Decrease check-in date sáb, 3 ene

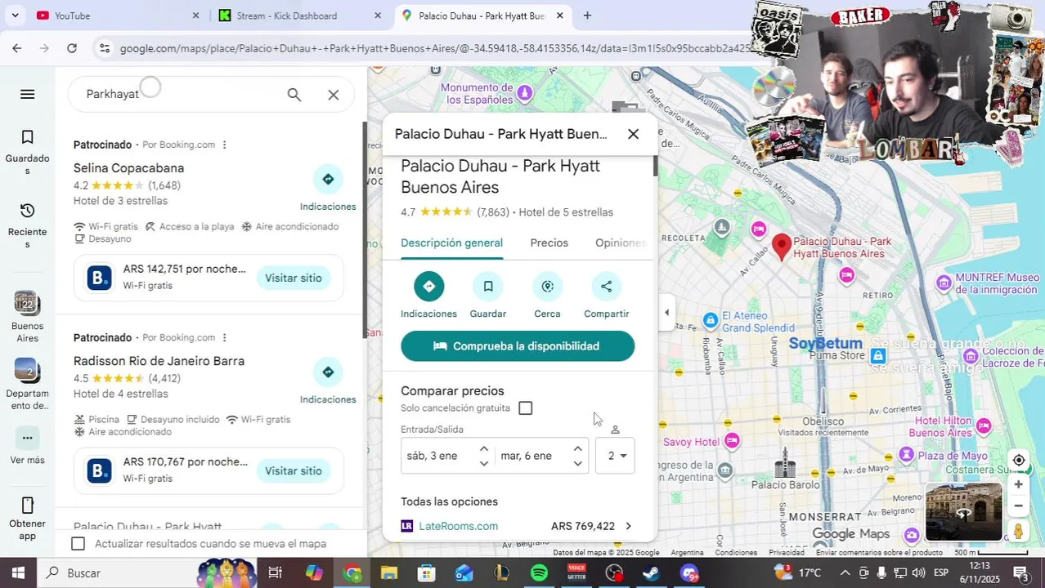(484, 464)
